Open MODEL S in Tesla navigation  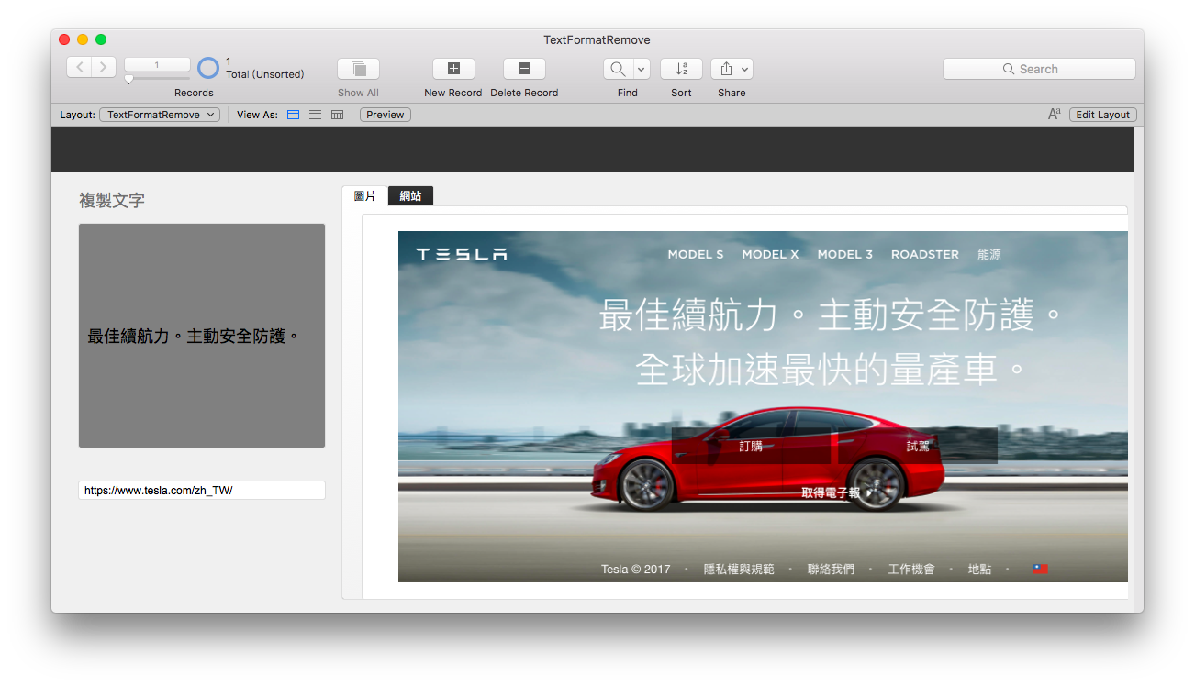pyautogui.click(x=696, y=254)
